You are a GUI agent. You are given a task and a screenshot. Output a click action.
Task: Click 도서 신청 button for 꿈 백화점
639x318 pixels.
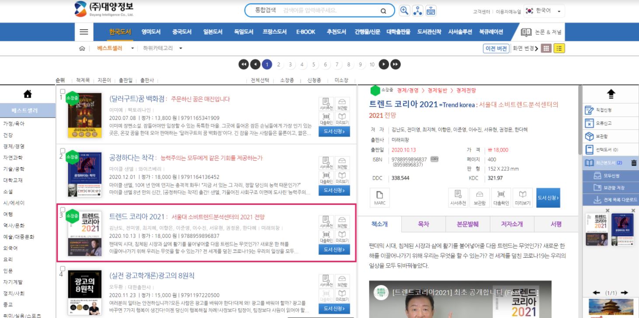click(x=334, y=131)
